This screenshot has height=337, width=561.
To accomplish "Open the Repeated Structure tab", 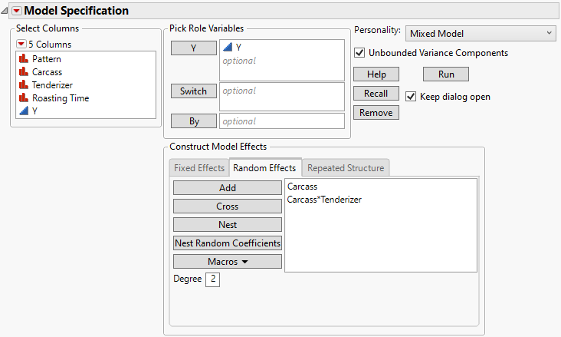I will [x=346, y=168].
